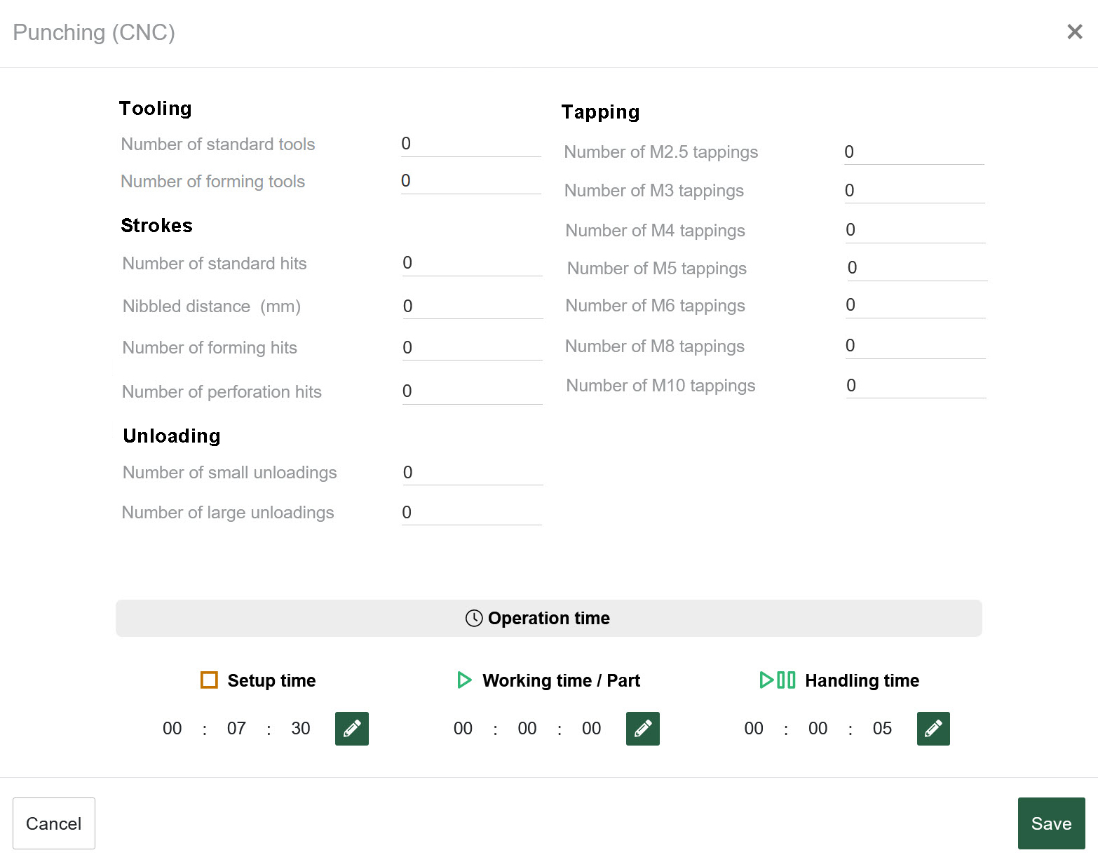1098x862 pixels.
Task: Click the orange Setup time square icon
Action: (209, 680)
